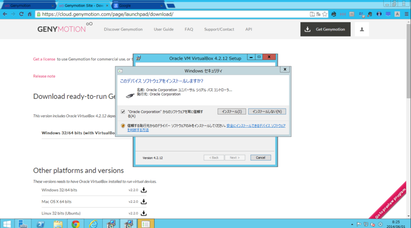
Task: Launch PowerShell from the taskbar
Action: pyautogui.click(x=41, y=224)
